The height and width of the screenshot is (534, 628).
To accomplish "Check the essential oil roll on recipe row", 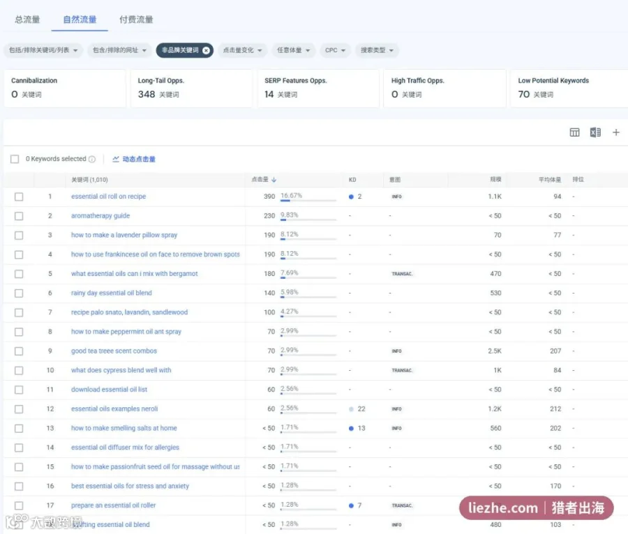I will click(x=19, y=197).
